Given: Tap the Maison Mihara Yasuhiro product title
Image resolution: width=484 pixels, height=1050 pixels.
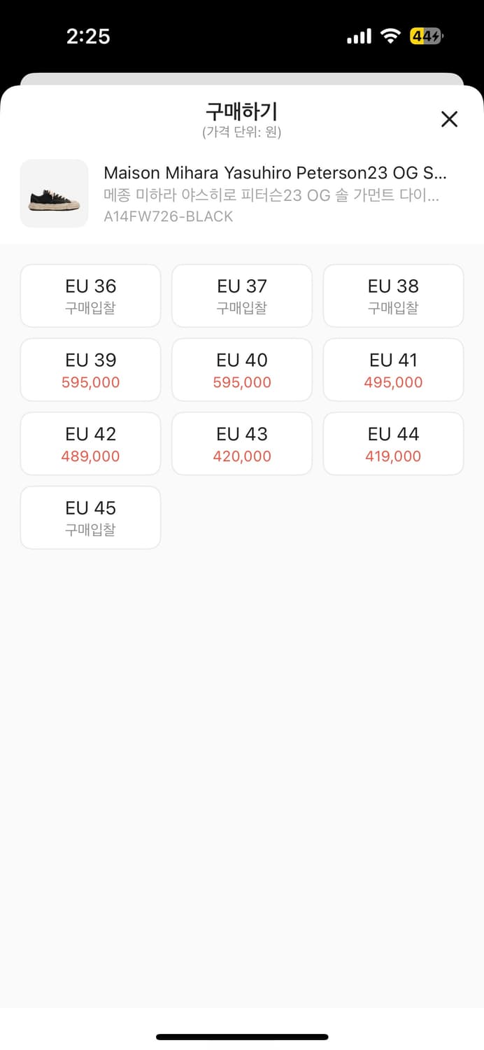Looking at the screenshot, I should (x=275, y=173).
